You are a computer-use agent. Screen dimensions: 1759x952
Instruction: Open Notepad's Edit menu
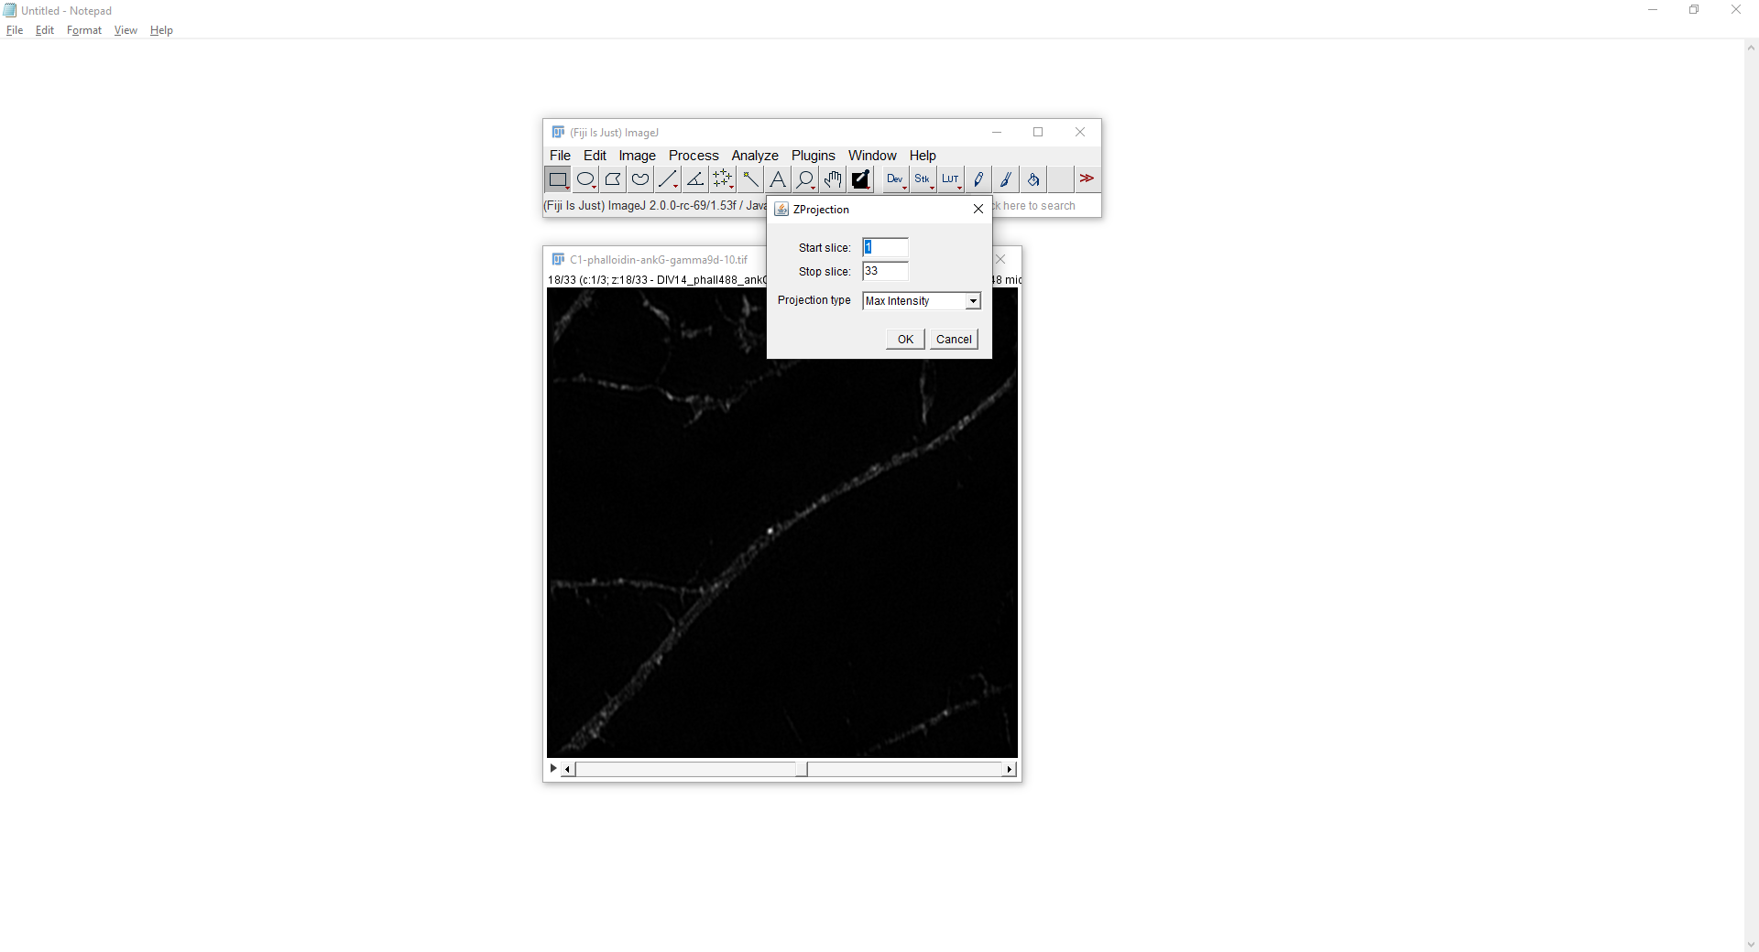pos(45,30)
